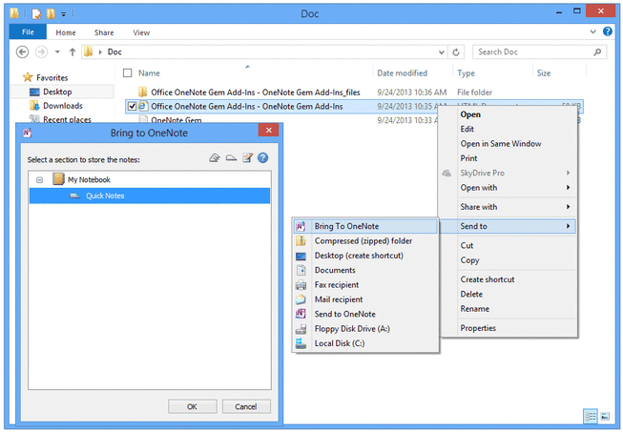Select Mail recipient option
This screenshot has height=432, width=623.
(365, 299)
